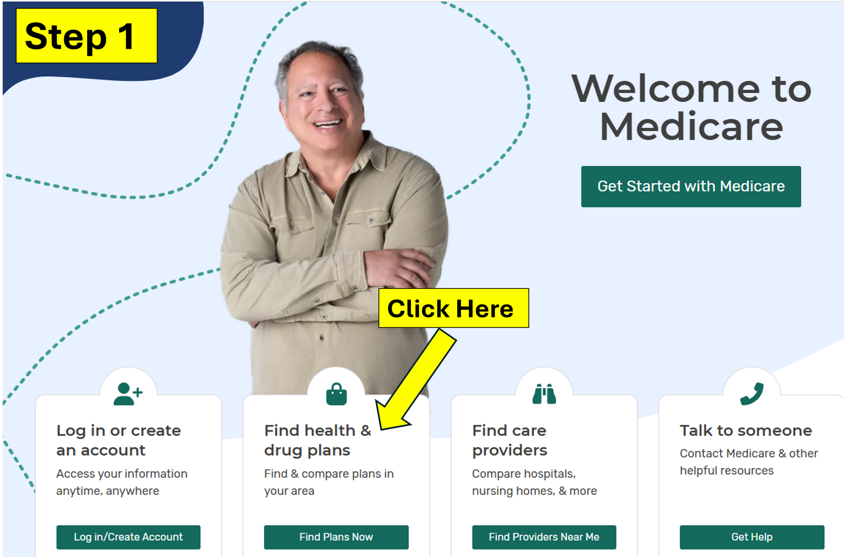Screen dimensions: 844x557
Task: Click the binoculars find providers icon
Action: click(x=544, y=394)
